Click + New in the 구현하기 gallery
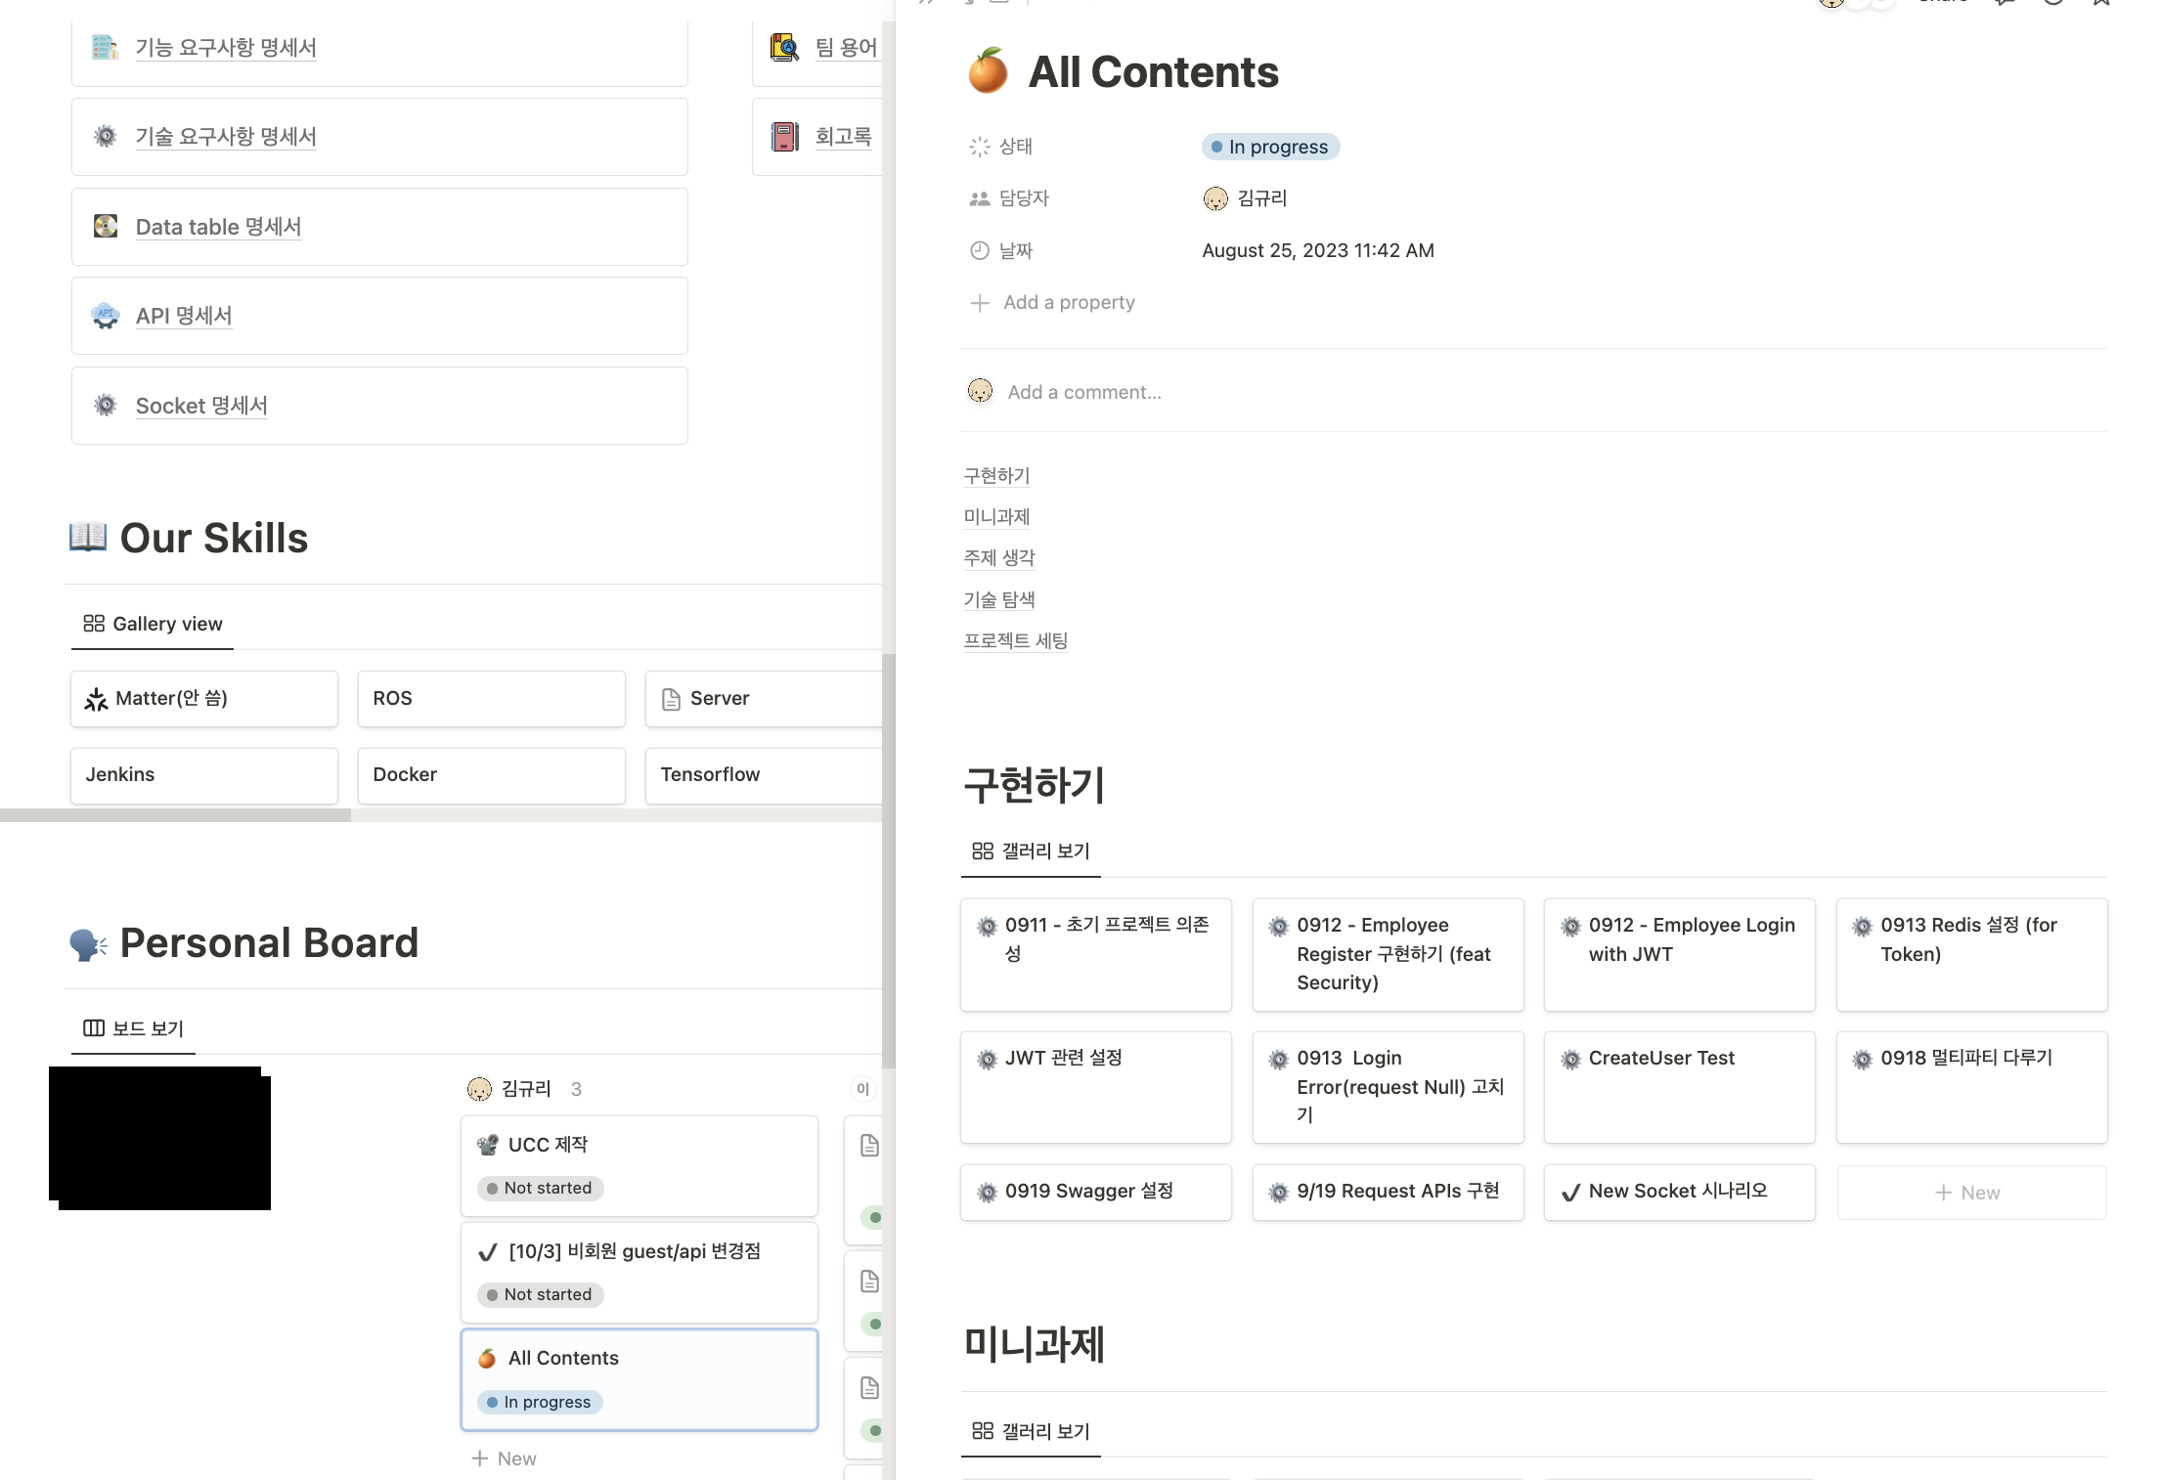This screenshot has width=2161, height=1480. pos(1969,1193)
